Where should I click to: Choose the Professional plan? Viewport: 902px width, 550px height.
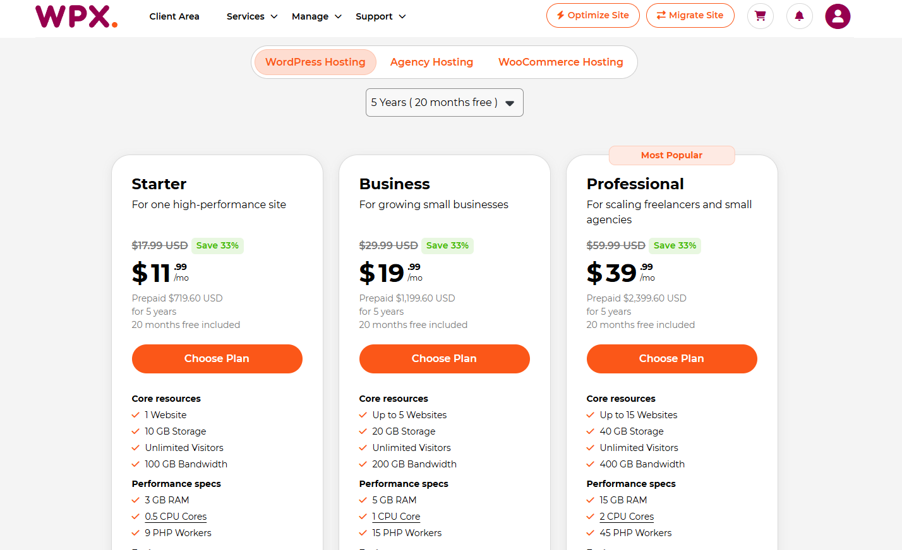point(672,359)
